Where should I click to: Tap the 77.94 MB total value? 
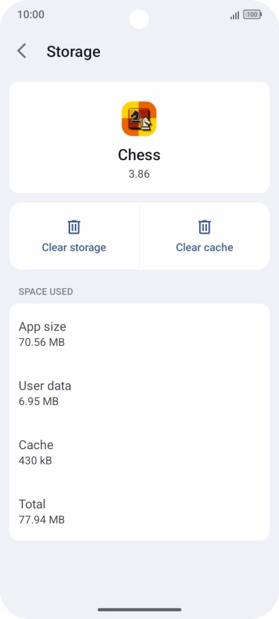[x=42, y=520]
